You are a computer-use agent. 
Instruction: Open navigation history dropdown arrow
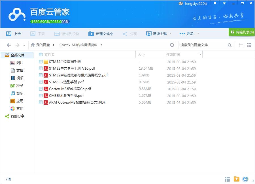24,45
